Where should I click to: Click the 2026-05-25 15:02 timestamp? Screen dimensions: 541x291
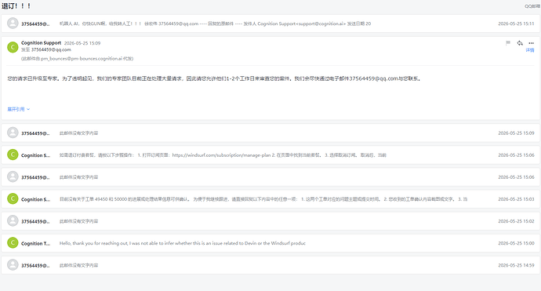tap(516, 221)
